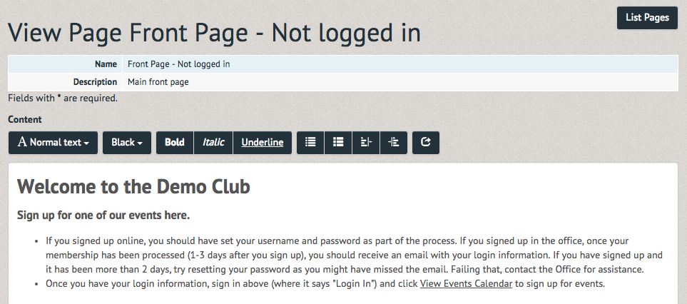
Task: Select the Name row value 'Front Page - Not logged in'
Action: tap(179, 64)
